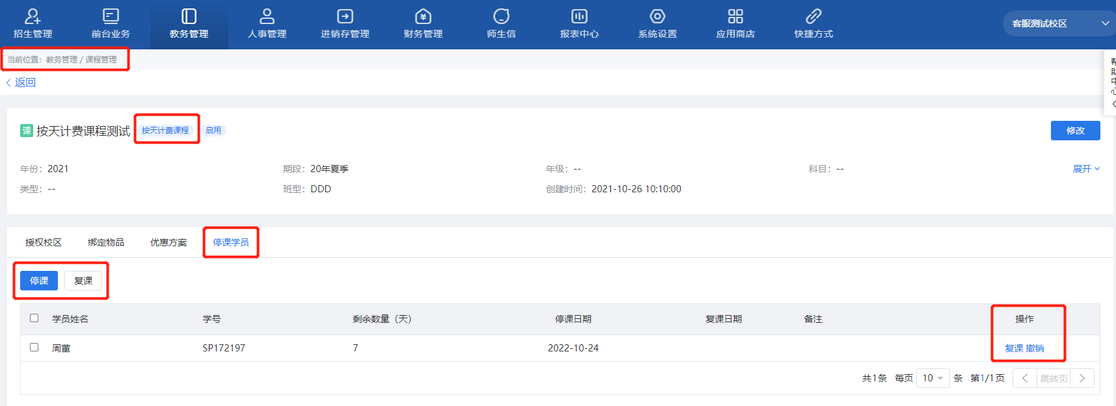This screenshot has height=406, width=1116.
Task: Open 财务管理 finance icon
Action: 423,17
